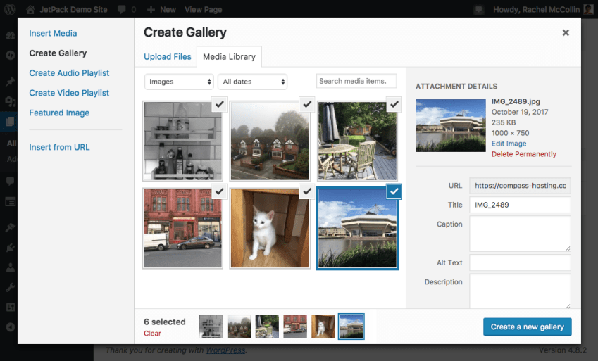Toggle checkmark on selected building image
Viewport: 598px width, 361px height.
394,191
